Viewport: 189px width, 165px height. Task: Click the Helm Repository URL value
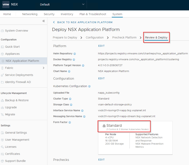143,54
